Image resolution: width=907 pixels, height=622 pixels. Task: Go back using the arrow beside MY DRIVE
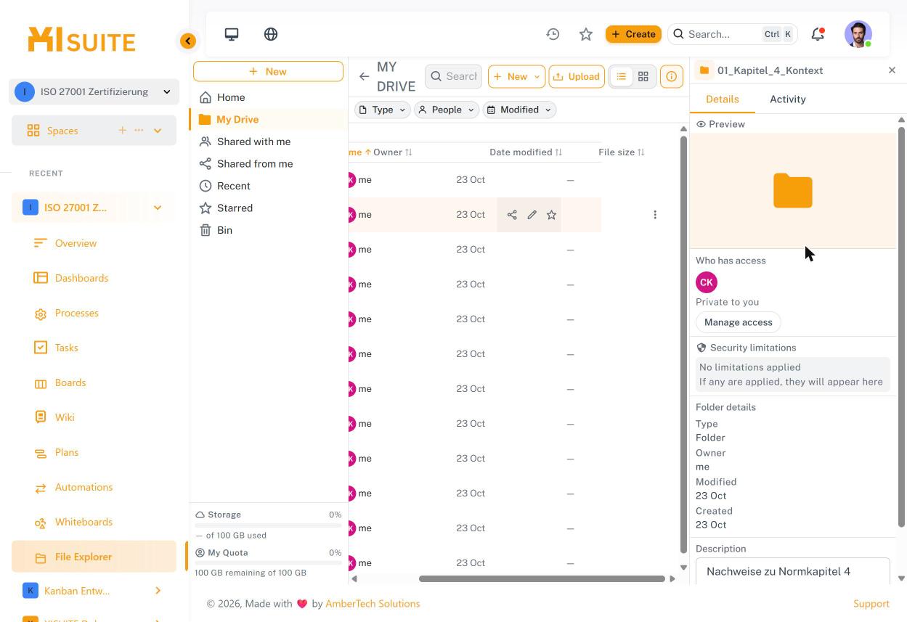[364, 76]
